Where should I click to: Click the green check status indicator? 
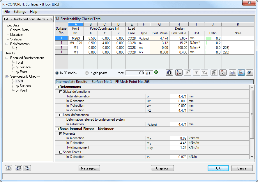coord(156,72)
